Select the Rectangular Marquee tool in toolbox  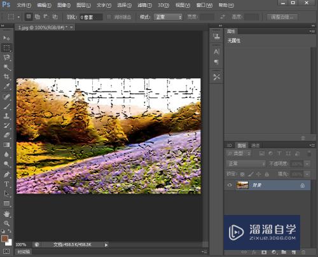tap(6, 48)
